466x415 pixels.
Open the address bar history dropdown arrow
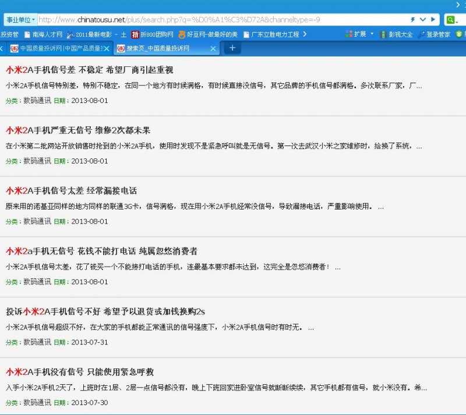point(423,20)
